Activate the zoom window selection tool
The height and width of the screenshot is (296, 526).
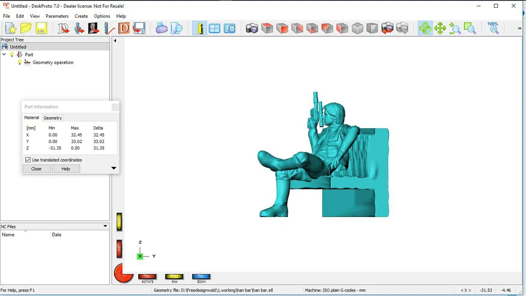point(470,28)
